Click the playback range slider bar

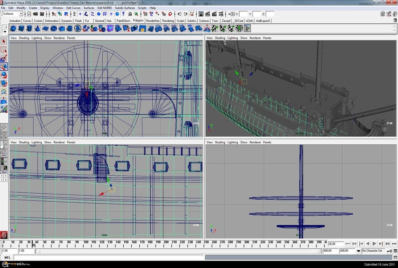tap(177, 251)
